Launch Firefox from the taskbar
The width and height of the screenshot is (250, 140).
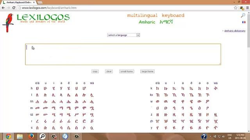pos(31,136)
